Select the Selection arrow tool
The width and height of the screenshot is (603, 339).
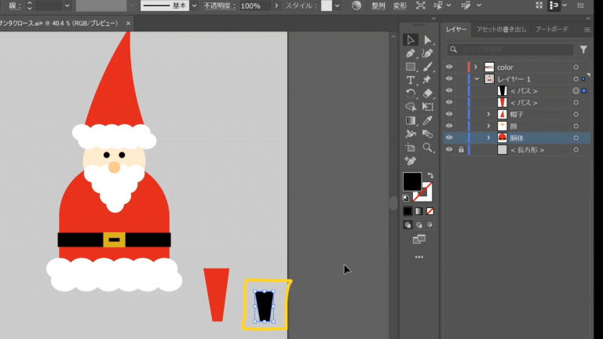(410, 40)
